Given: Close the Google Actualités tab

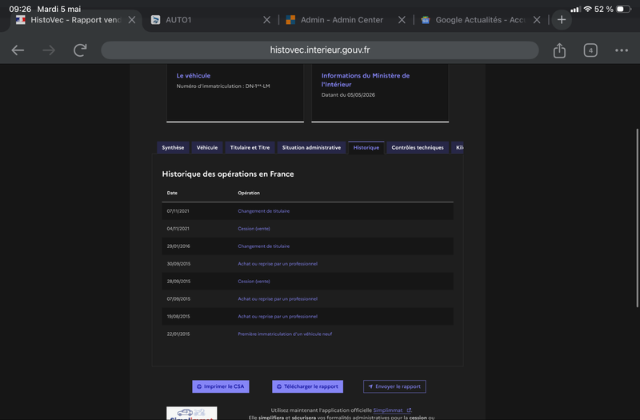Looking at the screenshot, I should click(537, 19).
